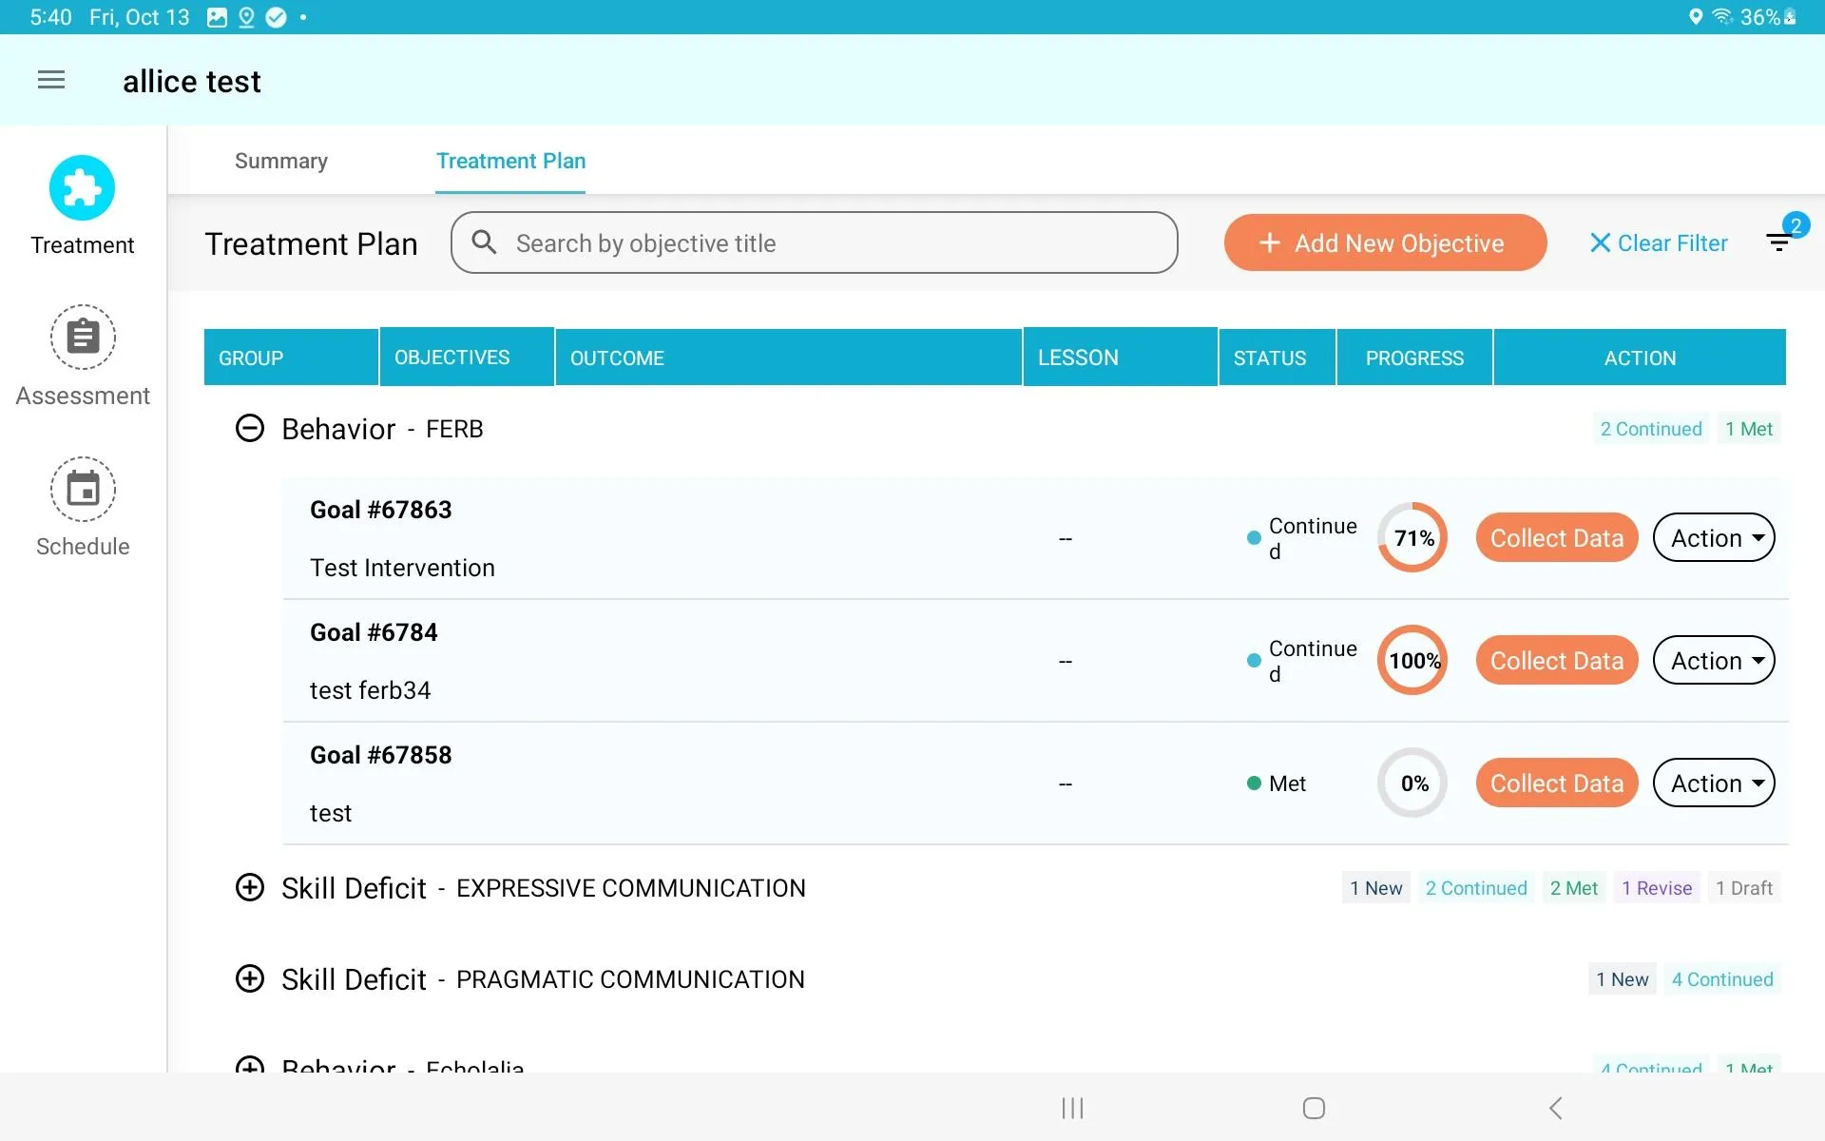Click the test ferb34 description
1825x1141 pixels.
coord(370,690)
